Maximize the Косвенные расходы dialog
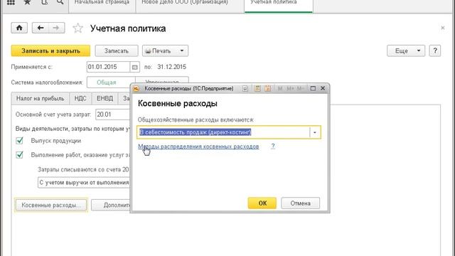 tap(313, 88)
